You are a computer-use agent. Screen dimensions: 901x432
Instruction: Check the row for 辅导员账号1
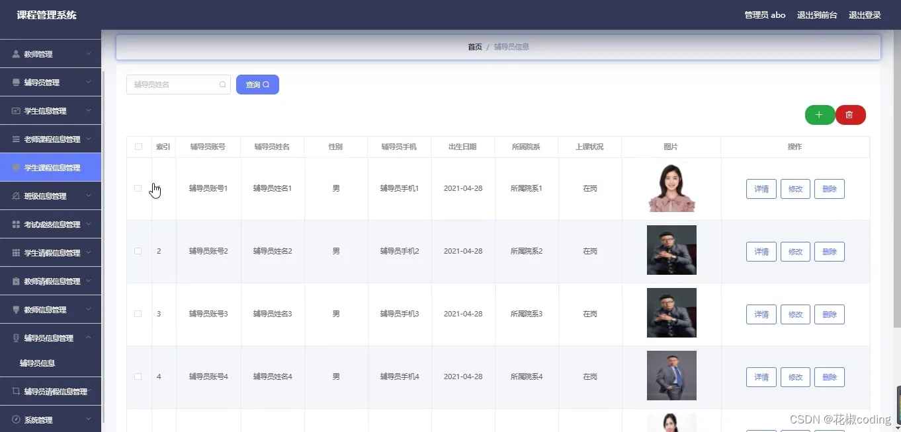pyautogui.click(x=138, y=188)
